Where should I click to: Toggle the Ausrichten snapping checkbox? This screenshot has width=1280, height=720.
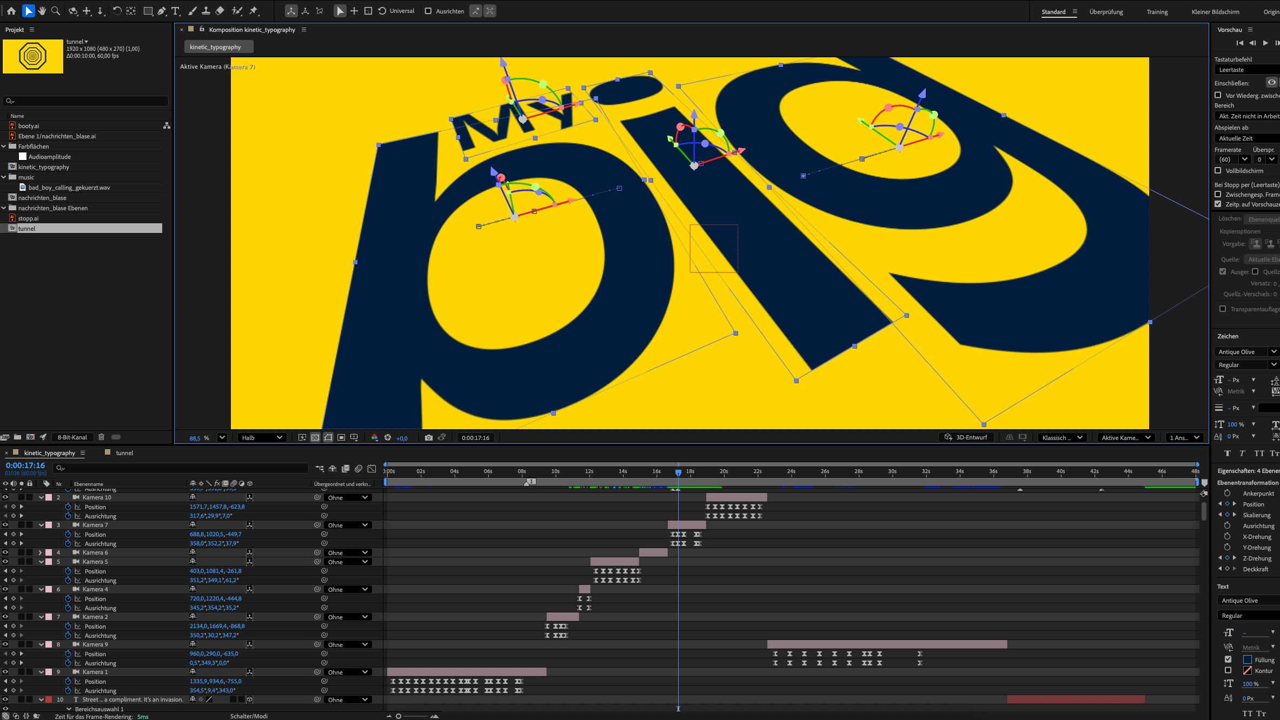[428, 11]
